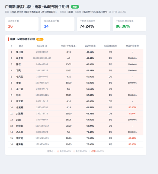This screenshot has height=174, width=158.
Task: Click knight_id 330332924
Action: coord(42,132)
